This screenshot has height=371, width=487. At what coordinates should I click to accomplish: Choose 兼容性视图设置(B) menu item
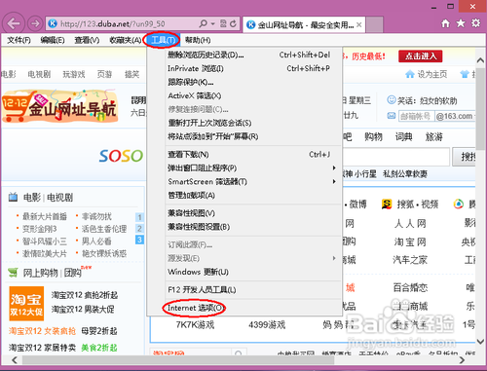tap(244, 227)
